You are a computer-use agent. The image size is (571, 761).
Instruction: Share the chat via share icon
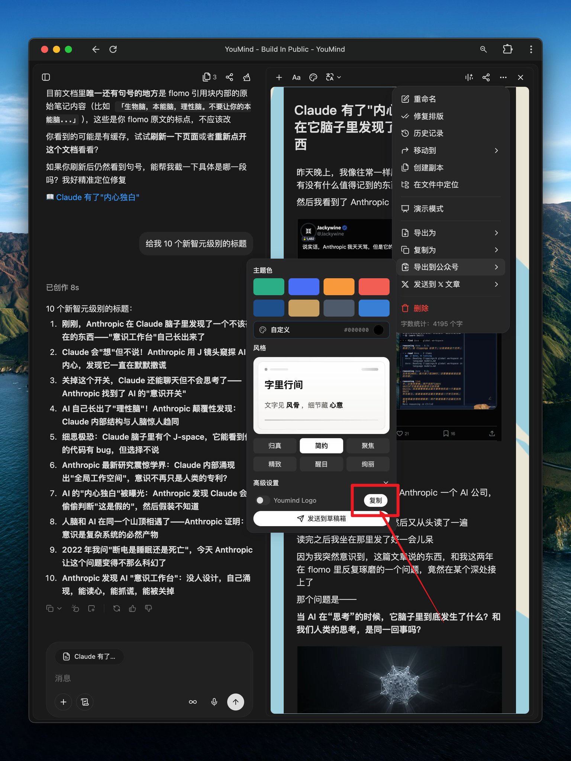229,77
